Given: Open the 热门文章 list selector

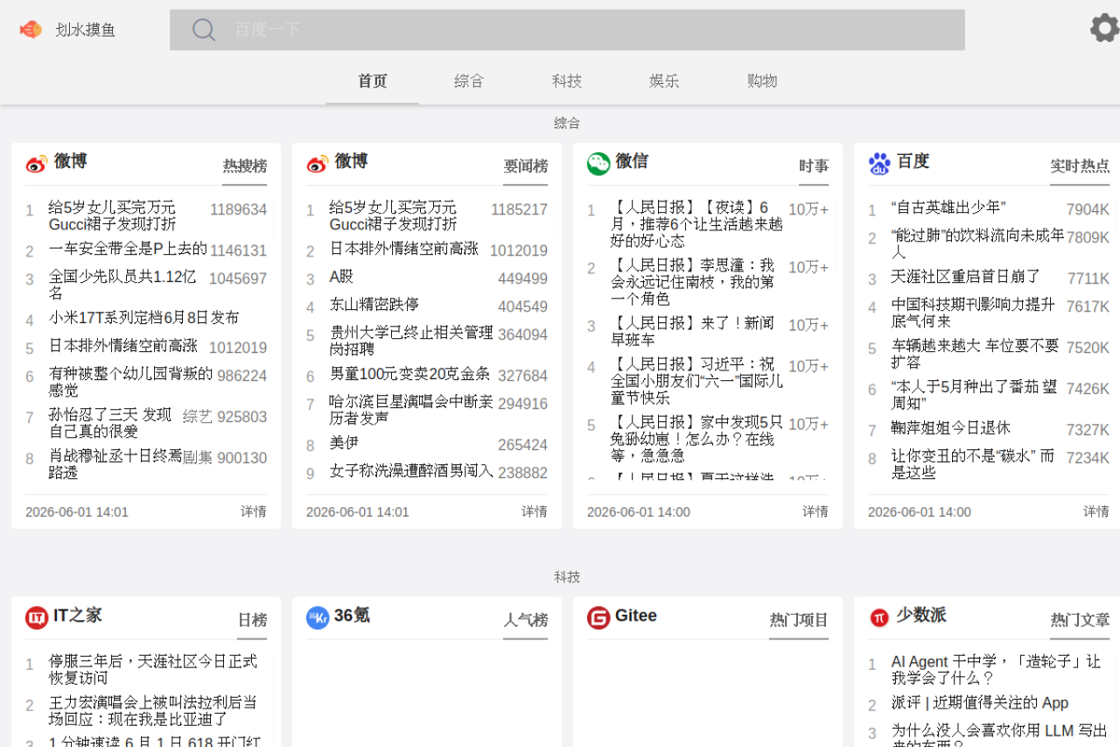Looking at the screenshot, I should tap(1080, 620).
